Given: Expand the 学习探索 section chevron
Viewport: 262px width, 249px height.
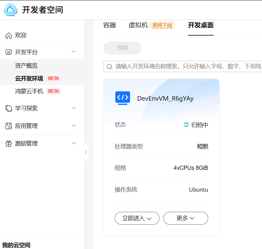Looking at the screenshot, I should pyautogui.click(x=74, y=108).
